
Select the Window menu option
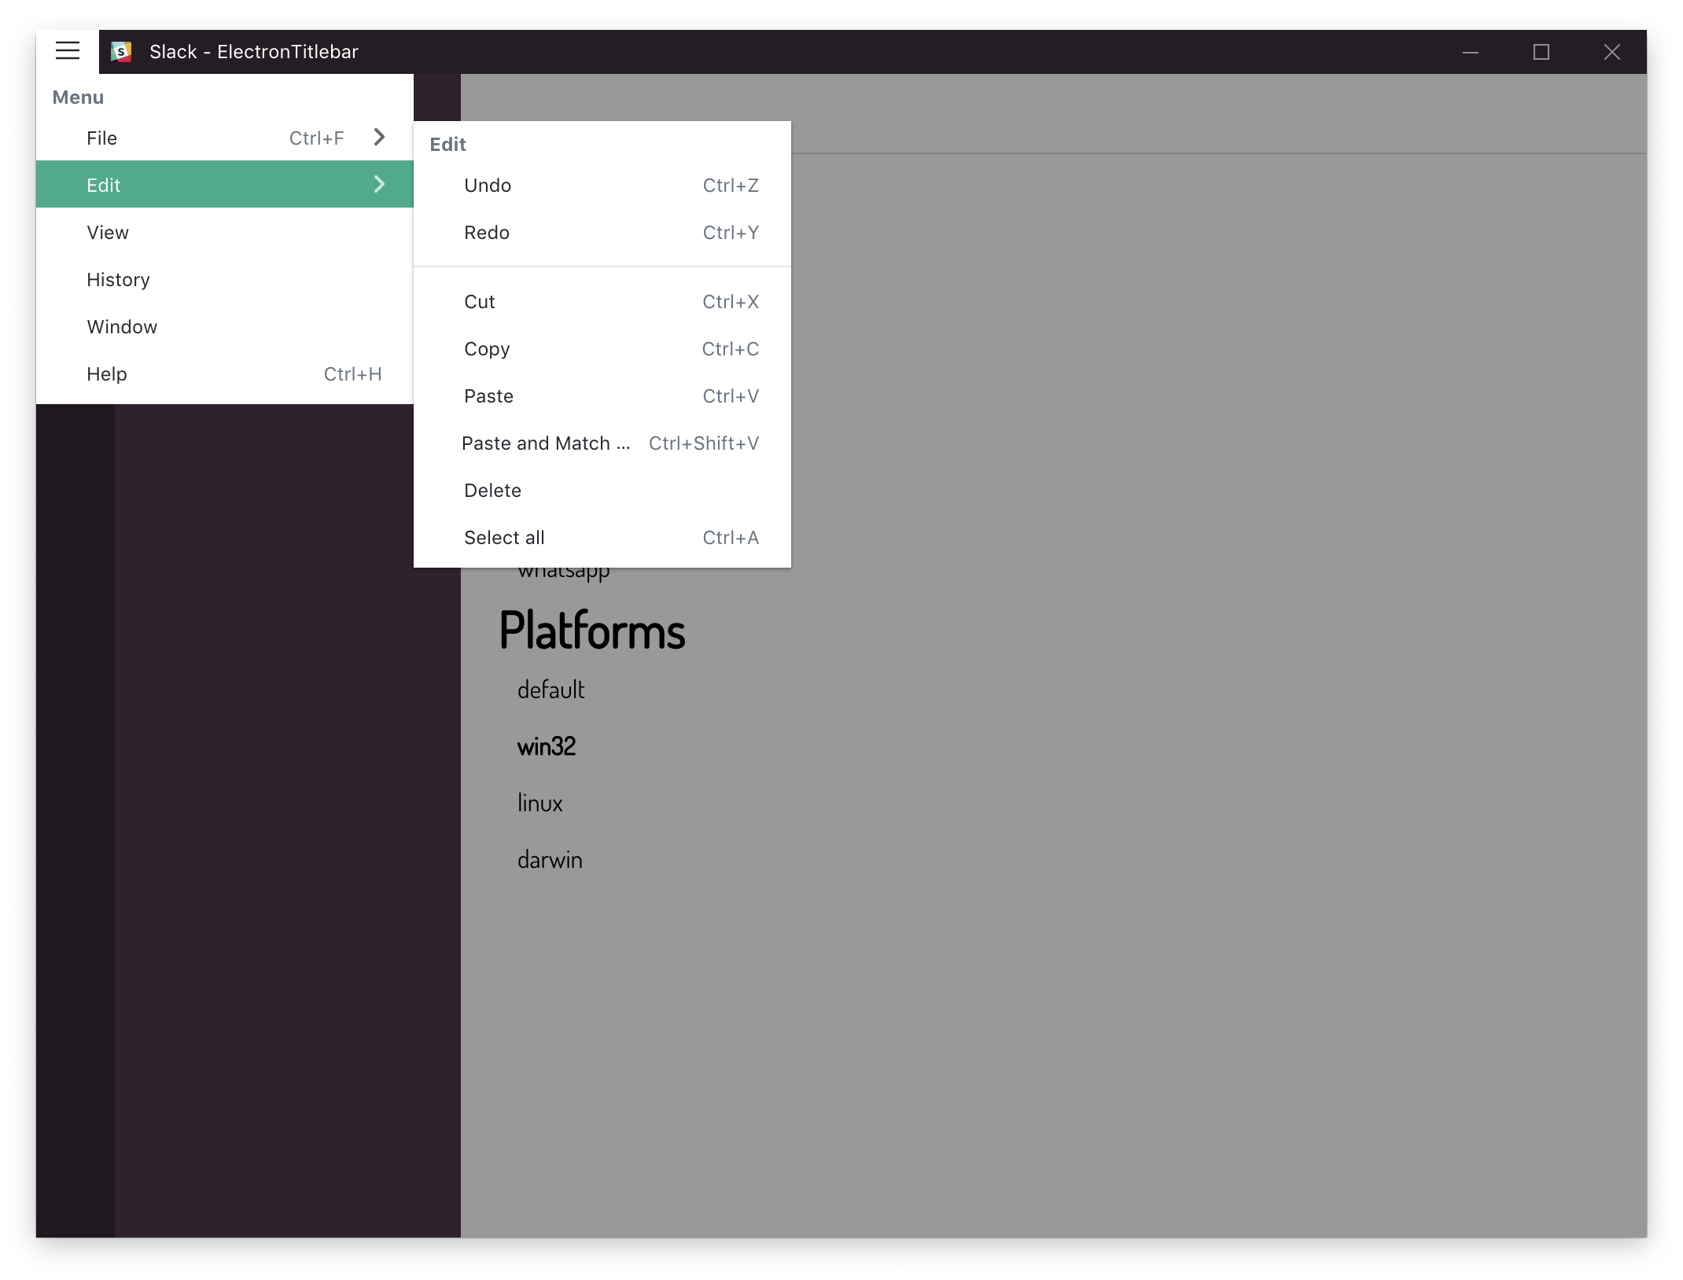(123, 327)
